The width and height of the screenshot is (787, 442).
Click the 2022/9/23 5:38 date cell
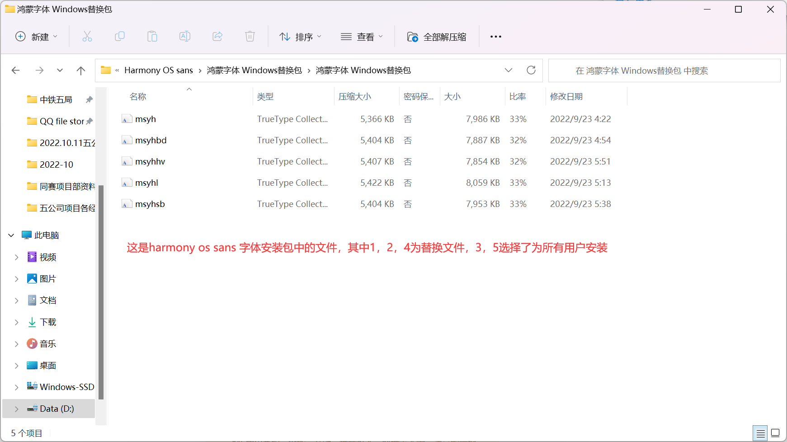click(x=580, y=204)
